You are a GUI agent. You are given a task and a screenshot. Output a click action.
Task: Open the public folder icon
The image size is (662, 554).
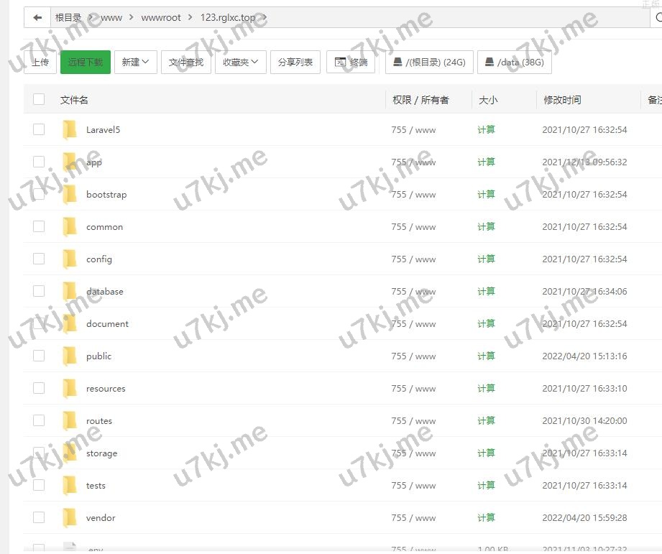[70, 356]
